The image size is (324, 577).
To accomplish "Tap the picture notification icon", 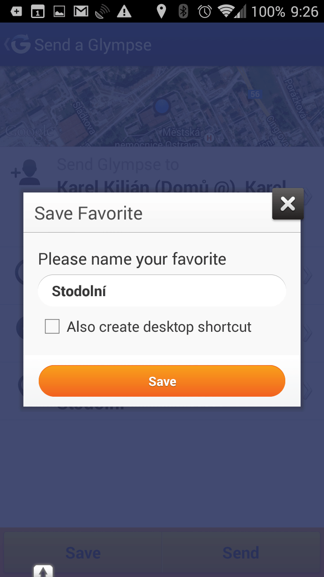I will pyautogui.click(x=59, y=12).
